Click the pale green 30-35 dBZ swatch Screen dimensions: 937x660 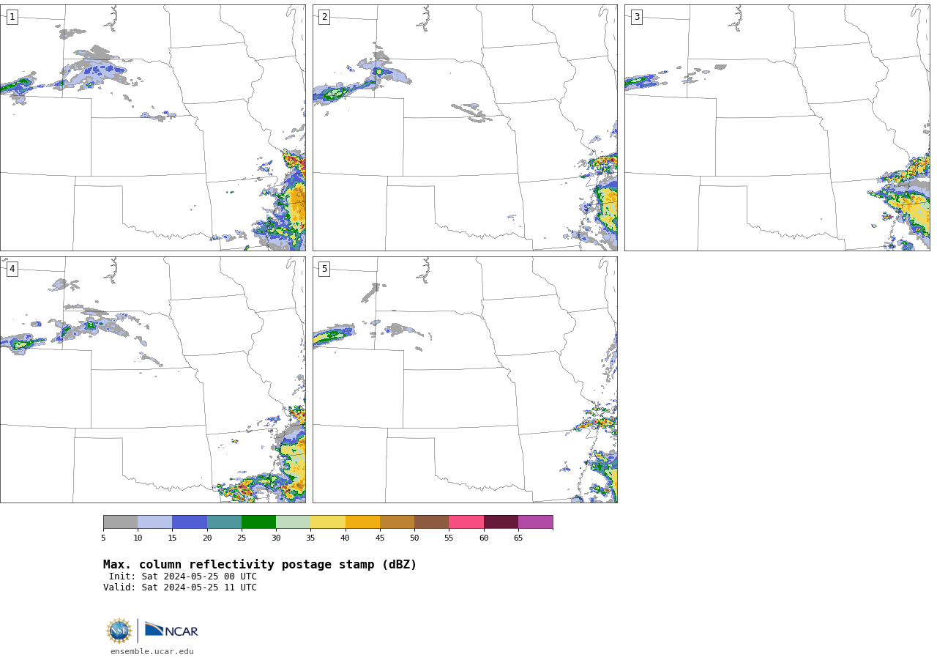pyautogui.click(x=293, y=522)
